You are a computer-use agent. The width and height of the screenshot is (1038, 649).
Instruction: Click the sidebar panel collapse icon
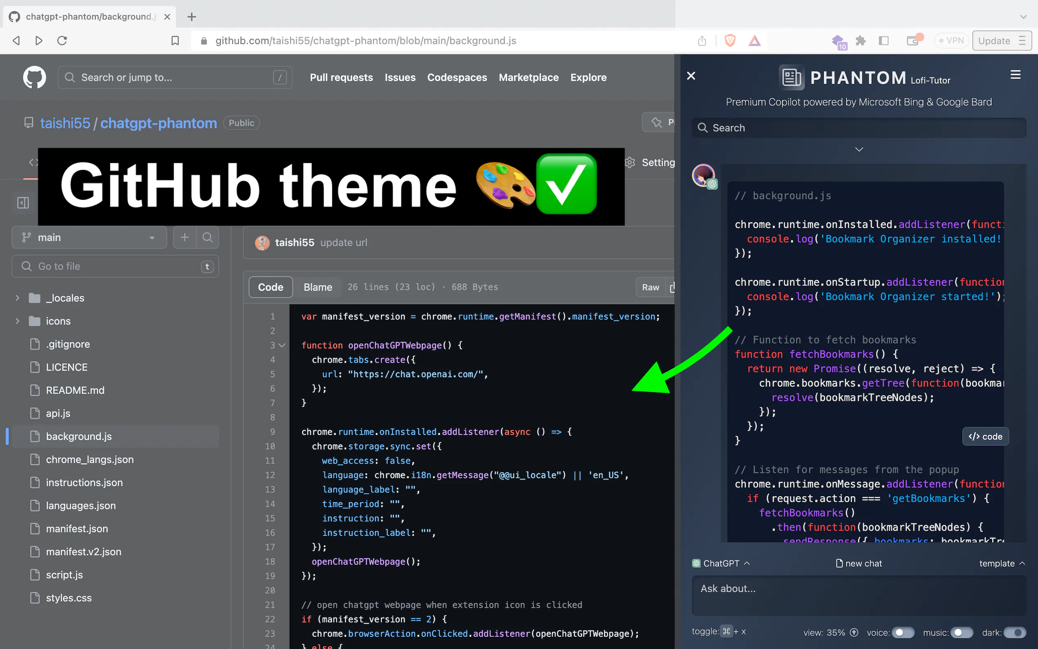23,203
